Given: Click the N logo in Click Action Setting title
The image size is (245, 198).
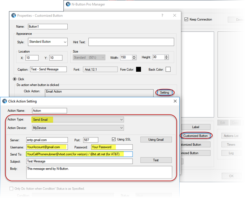Looking at the screenshot, I should 5,101.
